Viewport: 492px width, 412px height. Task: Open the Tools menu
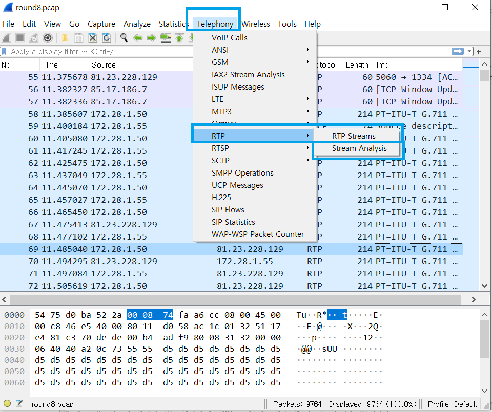click(287, 24)
